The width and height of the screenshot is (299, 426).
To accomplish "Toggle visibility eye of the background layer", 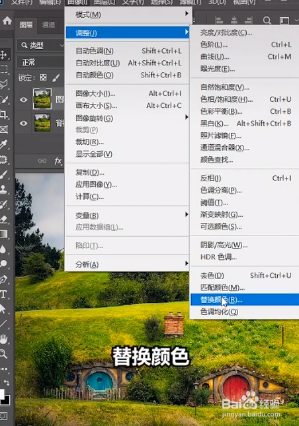I will (x=24, y=123).
